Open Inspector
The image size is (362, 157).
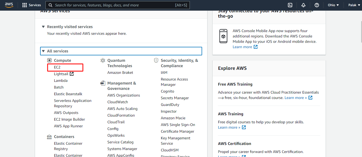[x=169, y=111]
